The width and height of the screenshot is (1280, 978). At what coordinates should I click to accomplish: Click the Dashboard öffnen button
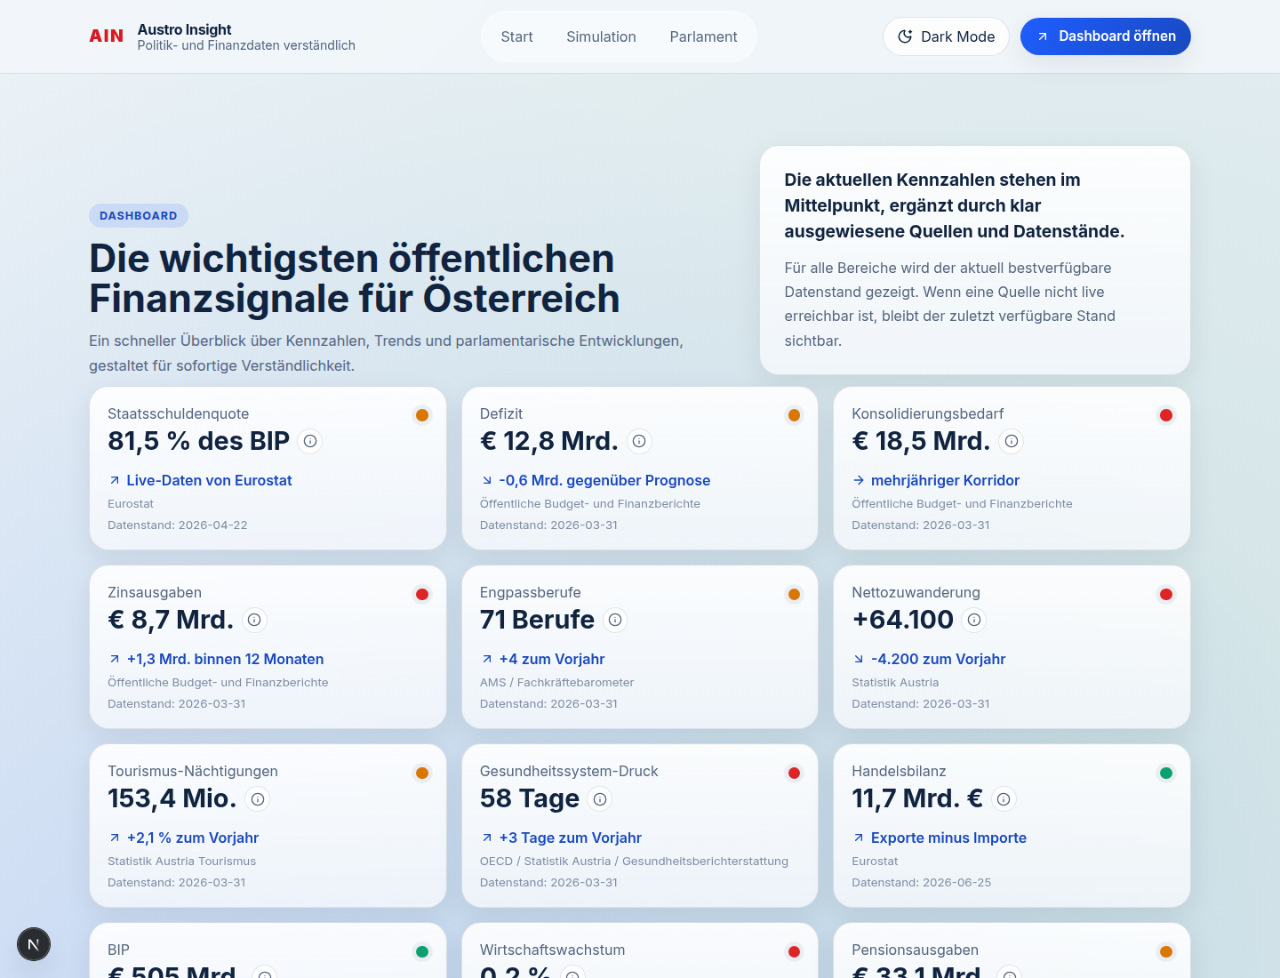(1106, 36)
